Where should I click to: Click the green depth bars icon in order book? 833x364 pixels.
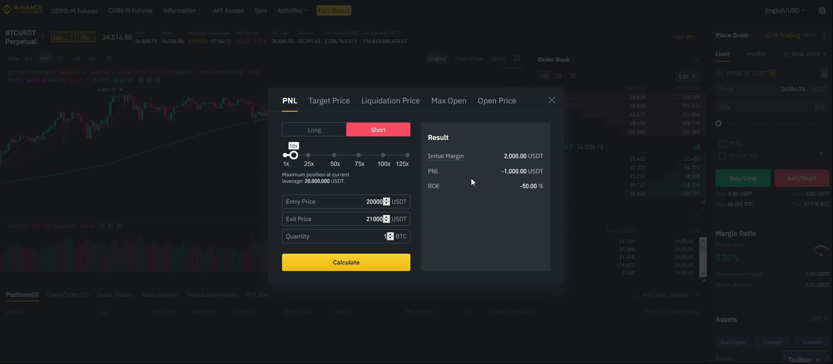click(x=696, y=147)
